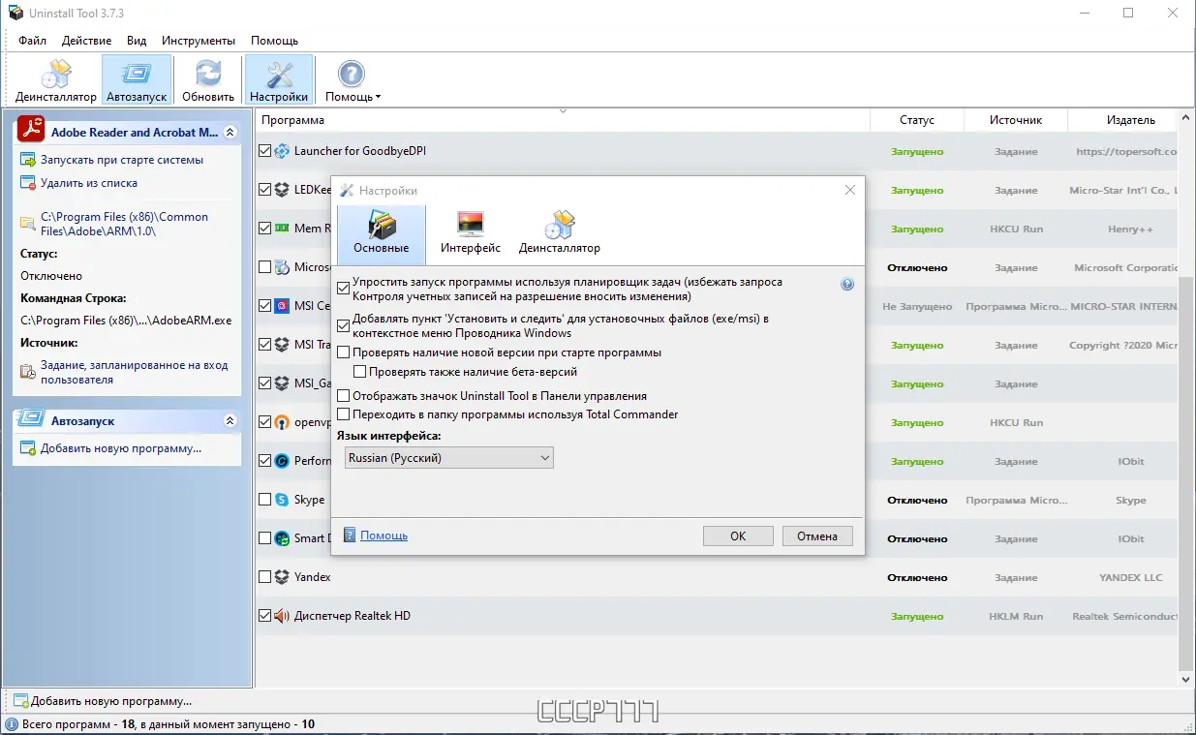Click the bottom Добавить новую программу icon
The image size is (1196, 735).
coord(20,701)
